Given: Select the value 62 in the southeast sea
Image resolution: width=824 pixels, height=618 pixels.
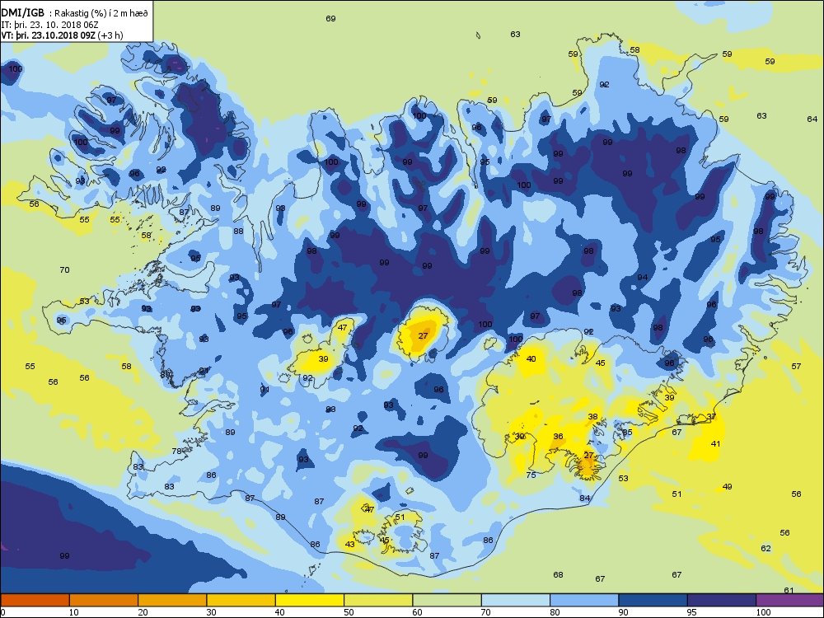Looking at the screenshot, I should click(765, 548).
